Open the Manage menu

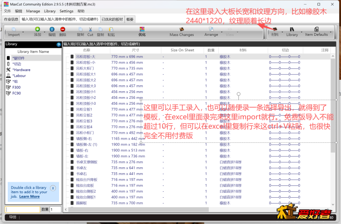coord(33,11)
